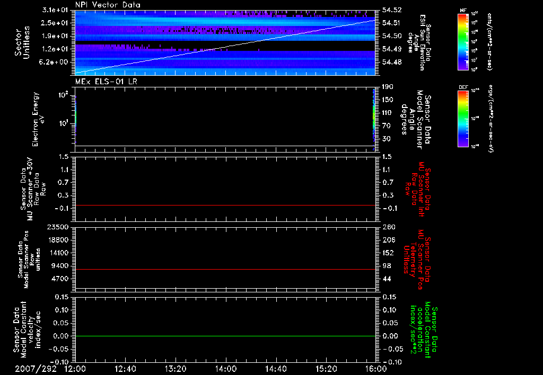Click the 98 telemetry tick value
This screenshot has width=543, height=375.
click(386, 266)
